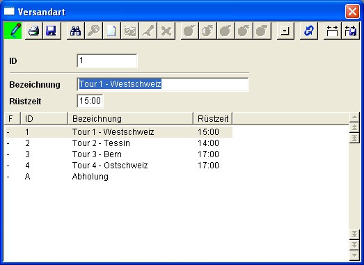The width and height of the screenshot is (364, 265).
Task: Refresh data with the blue arrows icon
Action: [309, 31]
